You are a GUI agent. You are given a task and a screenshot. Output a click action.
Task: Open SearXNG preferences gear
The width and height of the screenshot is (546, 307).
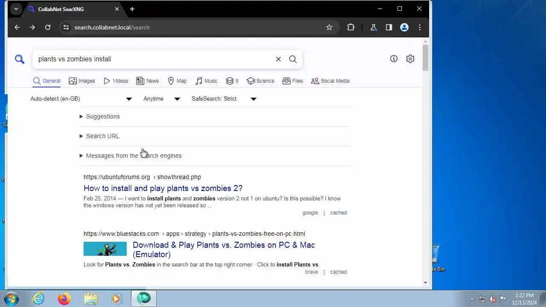(410, 59)
